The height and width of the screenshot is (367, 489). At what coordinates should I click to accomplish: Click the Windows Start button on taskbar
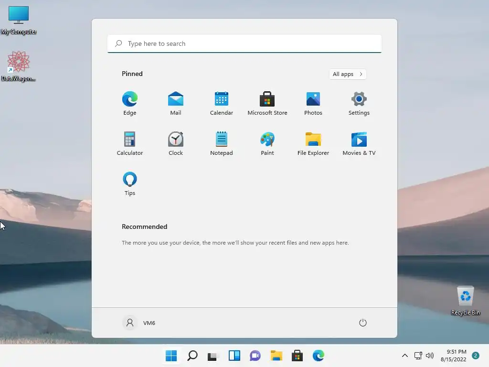pyautogui.click(x=171, y=356)
